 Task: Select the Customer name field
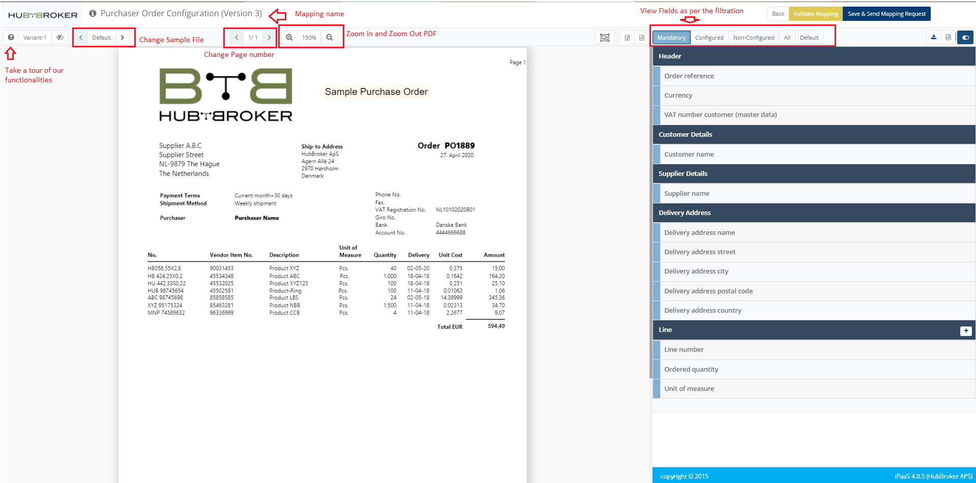(x=814, y=154)
